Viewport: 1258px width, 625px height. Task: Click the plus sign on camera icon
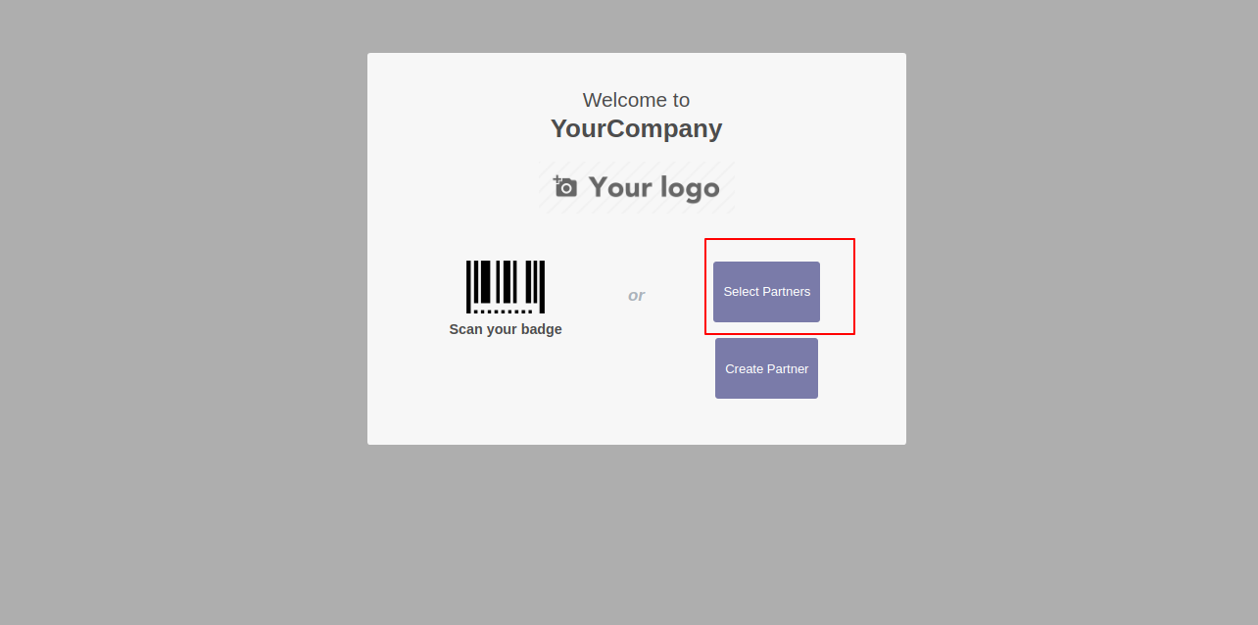pyautogui.click(x=556, y=179)
